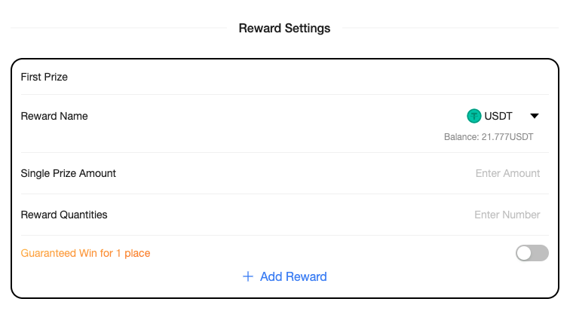Click the green USDT coin icon
Image resolution: width=573 pixels, height=317 pixels.
(x=473, y=116)
